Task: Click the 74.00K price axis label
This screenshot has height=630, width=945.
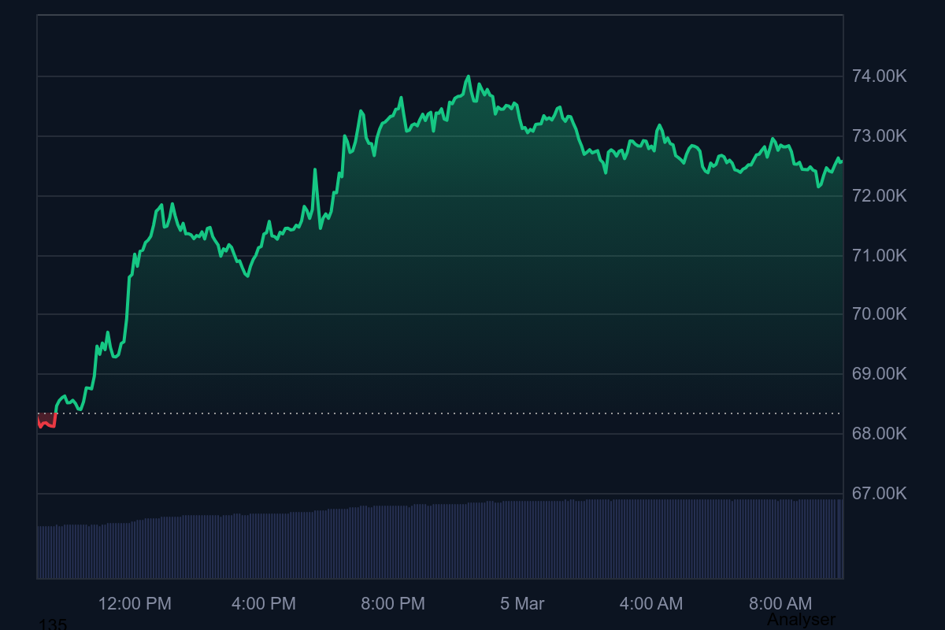Action: pos(879,76)
